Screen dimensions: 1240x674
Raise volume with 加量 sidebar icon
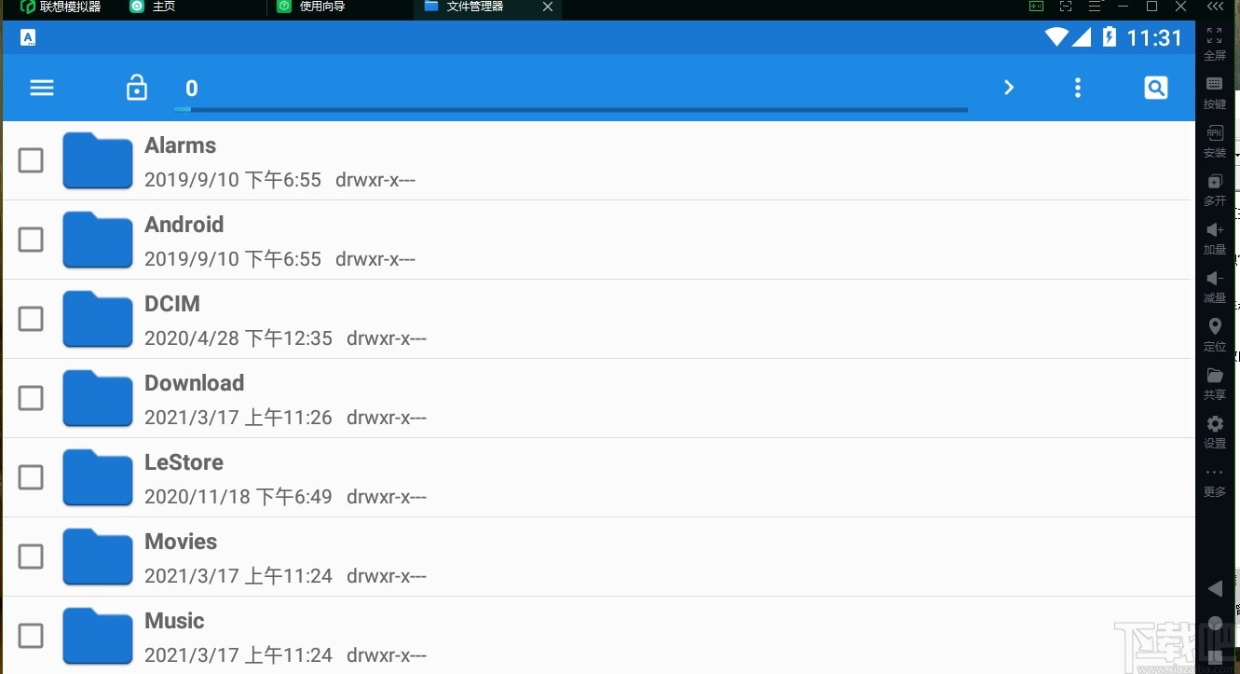pos(1215,238)
